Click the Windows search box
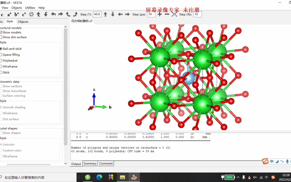Screen dimensions: 291x182 click(x=38, y=177)
